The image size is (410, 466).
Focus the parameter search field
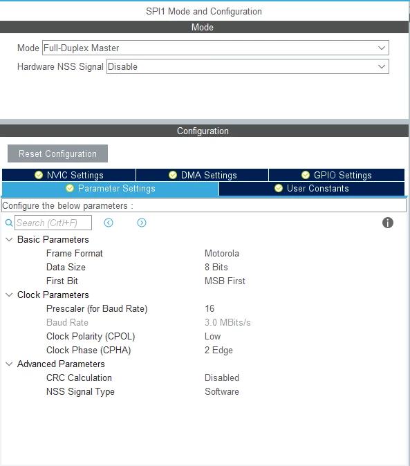click(x=53, y=223)
